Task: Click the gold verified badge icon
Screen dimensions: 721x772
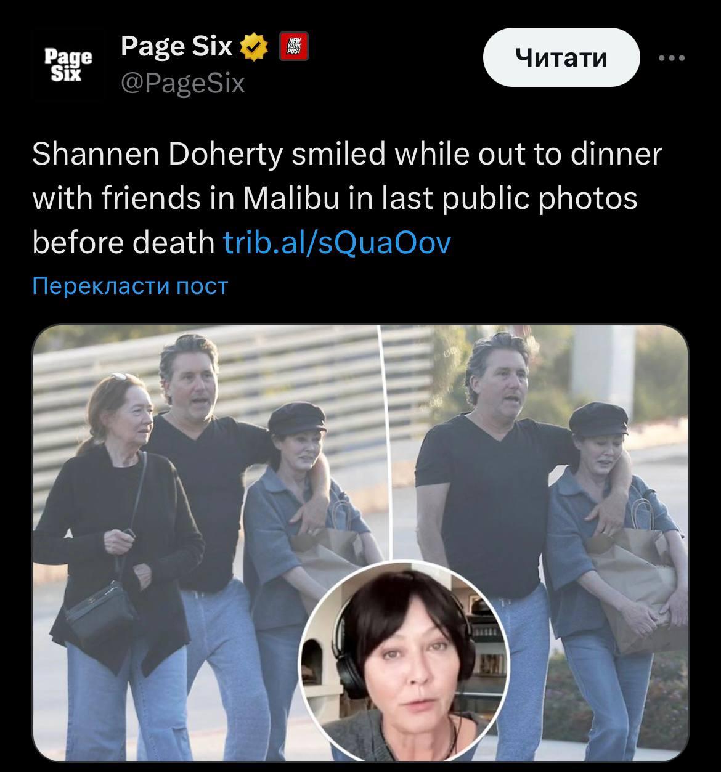Action: pyautogui.click(x=255, y=47)
